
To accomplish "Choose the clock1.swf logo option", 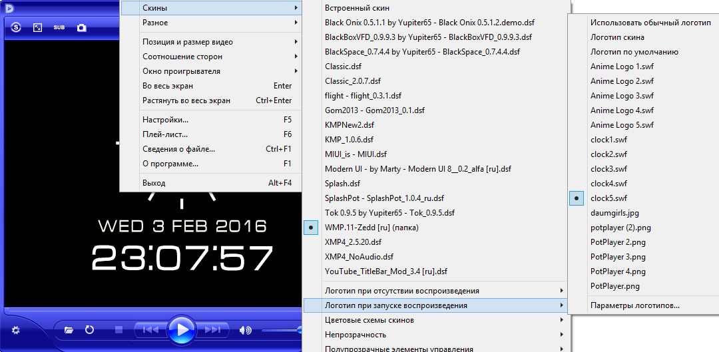I will pos(609,140).
